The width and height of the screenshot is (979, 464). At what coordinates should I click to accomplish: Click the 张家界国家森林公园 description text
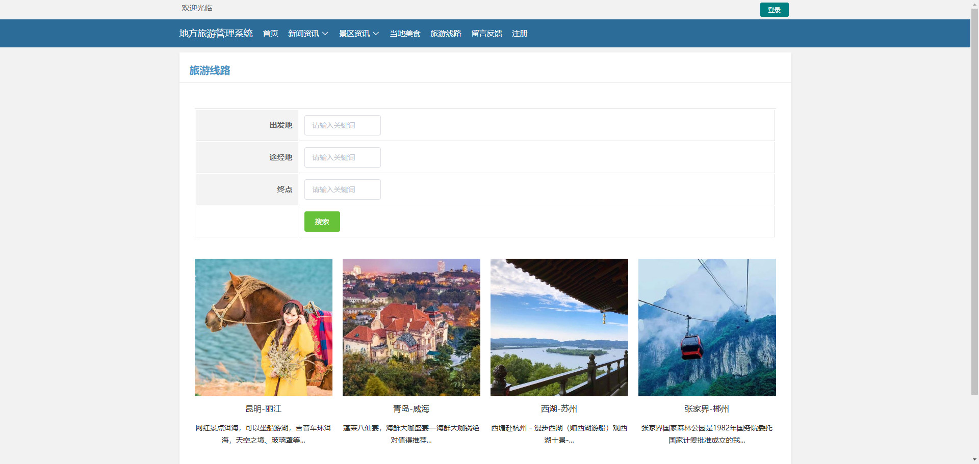pyautogui.click(x=707, y=434)
